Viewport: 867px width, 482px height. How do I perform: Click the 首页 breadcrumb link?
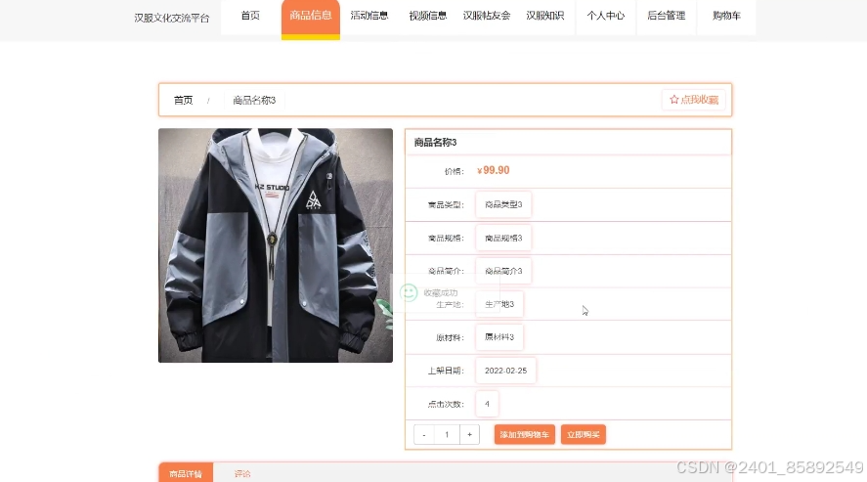click(183, 100)
